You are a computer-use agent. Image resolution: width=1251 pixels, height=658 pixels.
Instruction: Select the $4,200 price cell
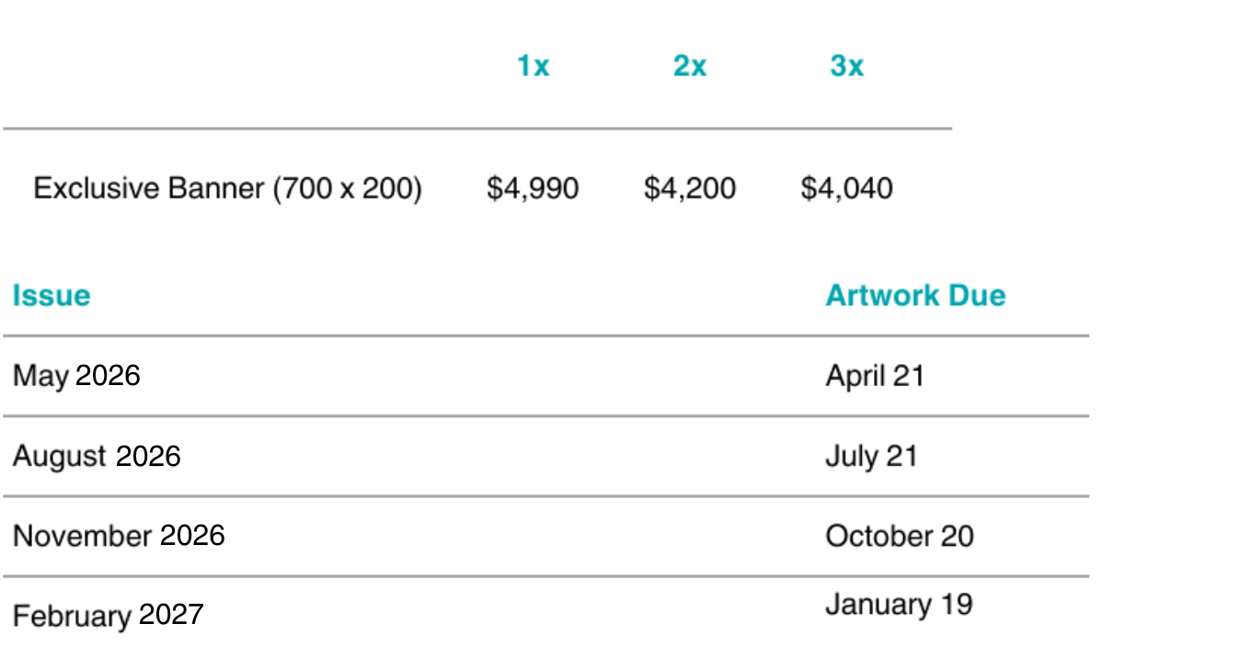tap(690, 188)
